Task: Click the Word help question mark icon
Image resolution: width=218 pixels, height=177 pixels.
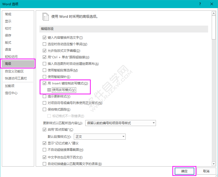Action: tap(199, 4)
